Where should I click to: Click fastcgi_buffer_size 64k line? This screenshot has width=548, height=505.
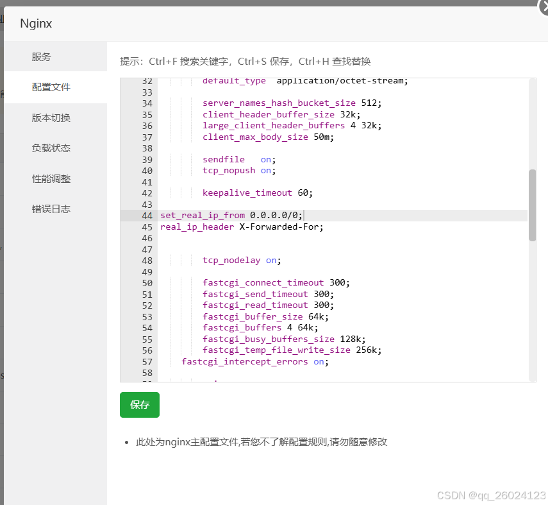(x=265, y=317)
